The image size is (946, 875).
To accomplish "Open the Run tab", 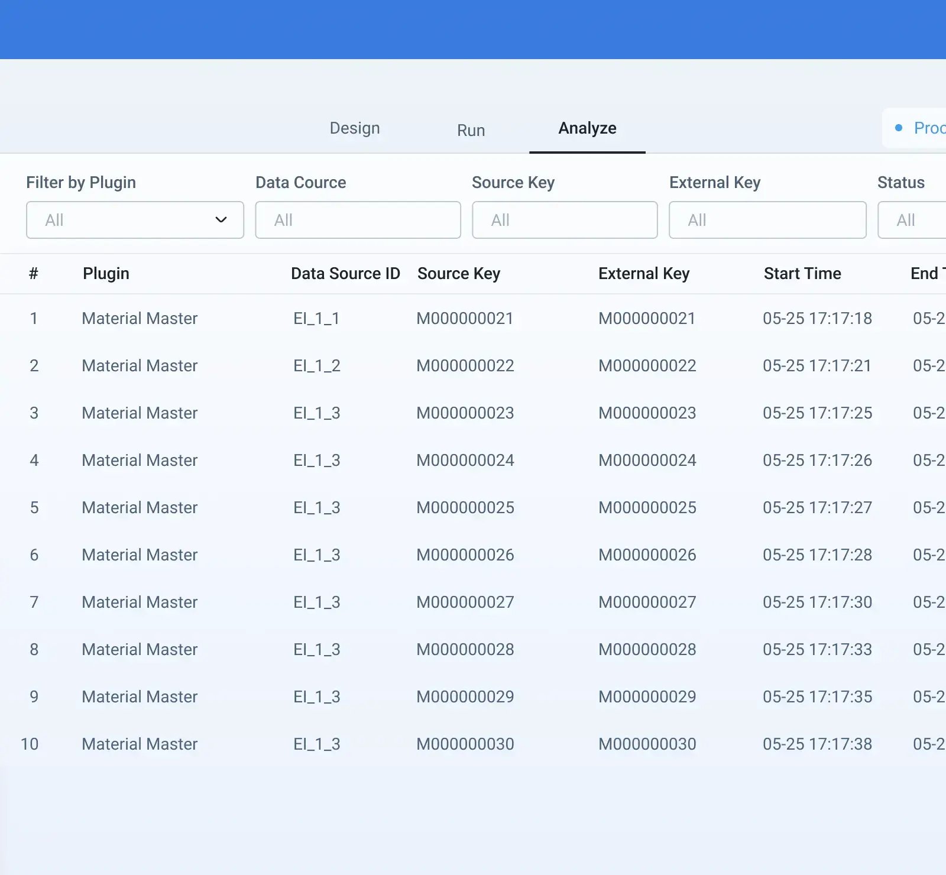I will click(x=471, y=130).
